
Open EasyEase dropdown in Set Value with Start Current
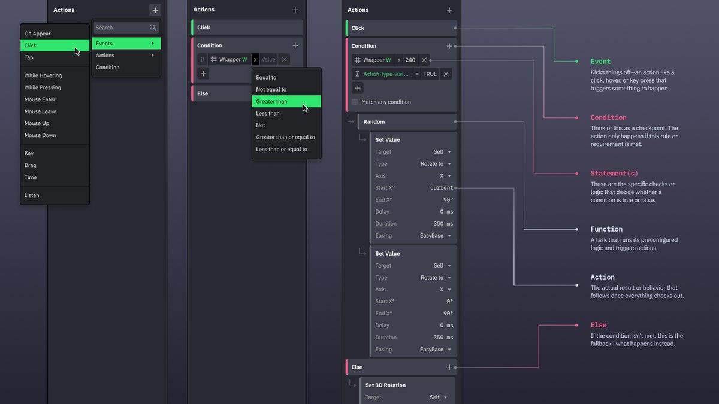[436, 236]
